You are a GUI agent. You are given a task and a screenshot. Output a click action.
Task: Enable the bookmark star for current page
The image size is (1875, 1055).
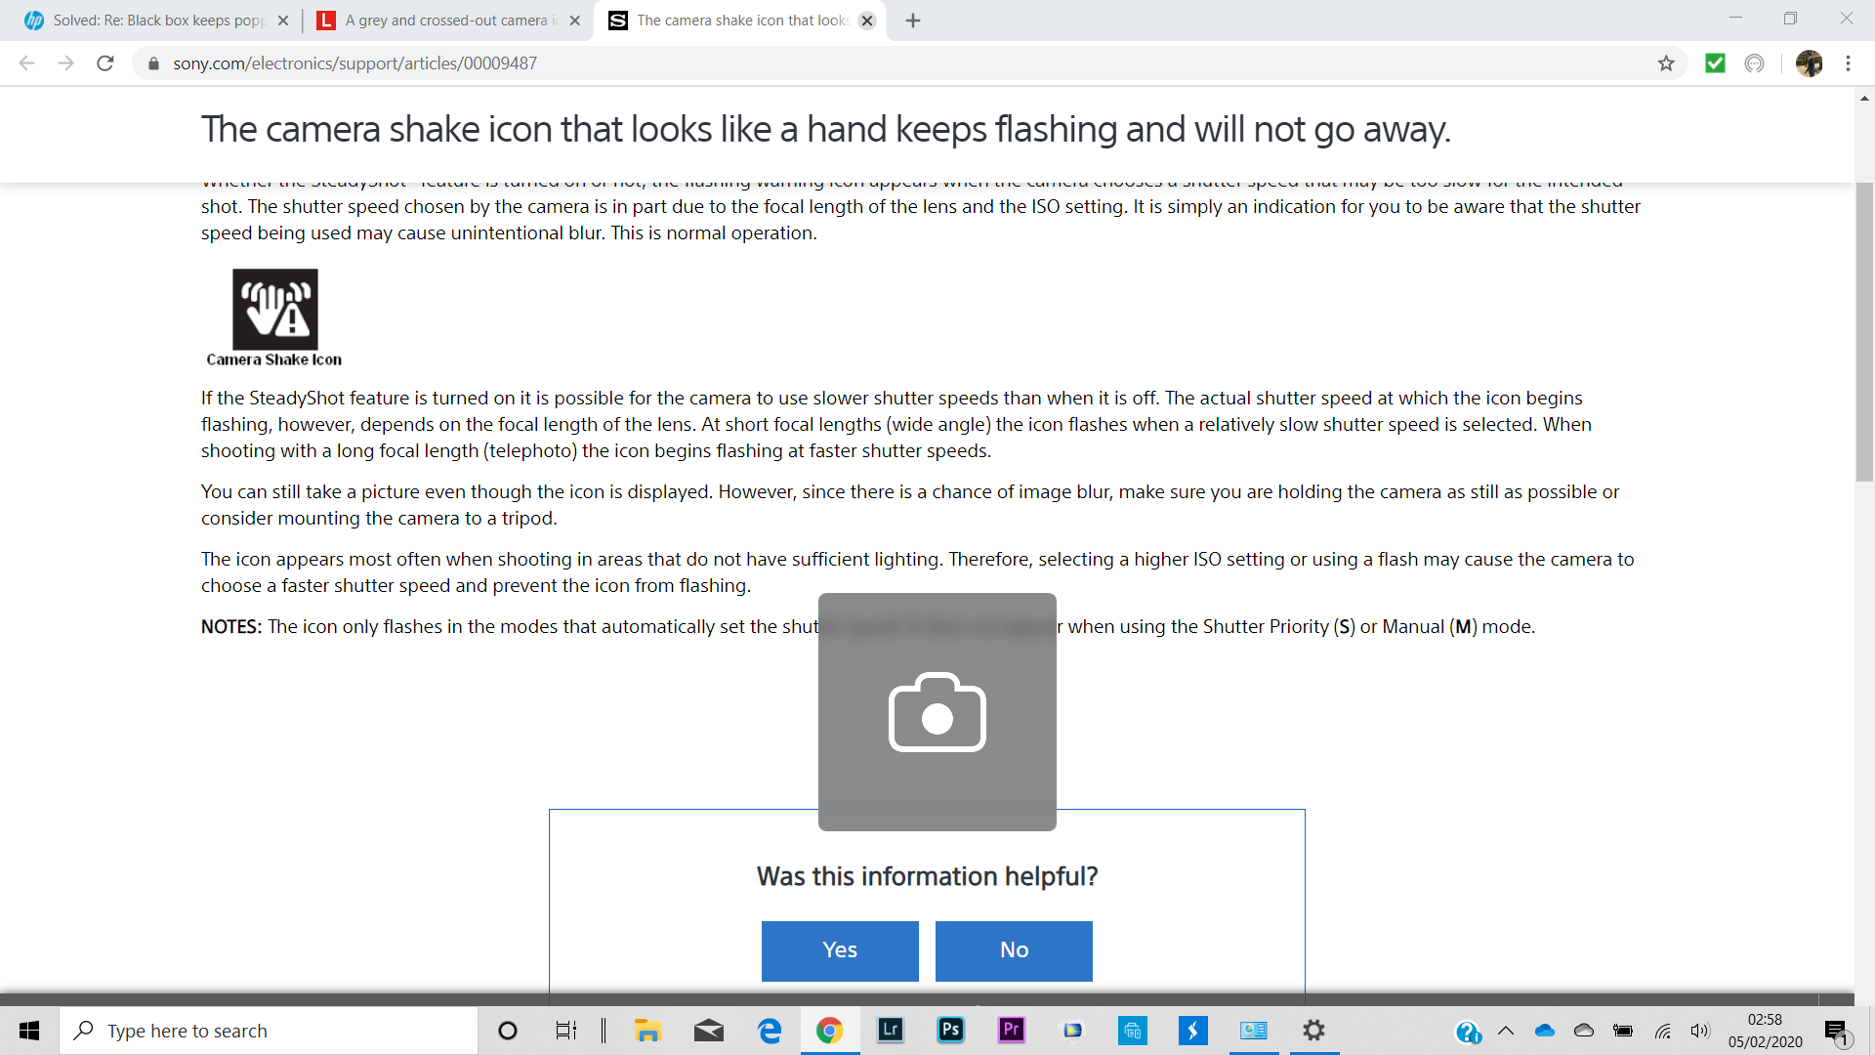coord(1666,63)
